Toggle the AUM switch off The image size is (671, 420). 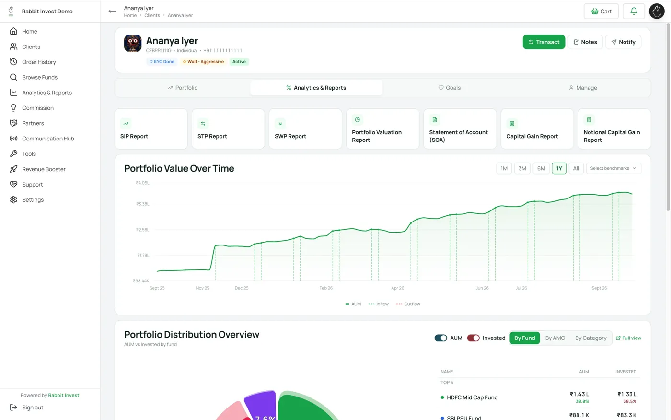tap(440, 338)
